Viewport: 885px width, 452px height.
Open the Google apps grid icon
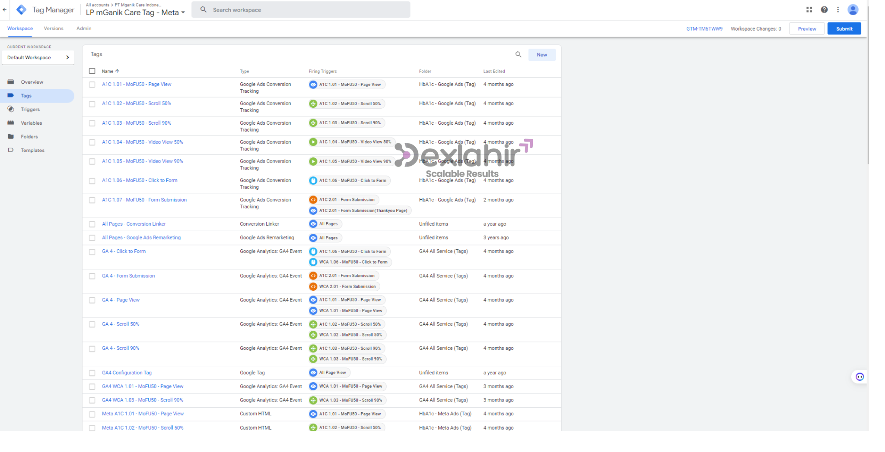[x=809, y=9]
